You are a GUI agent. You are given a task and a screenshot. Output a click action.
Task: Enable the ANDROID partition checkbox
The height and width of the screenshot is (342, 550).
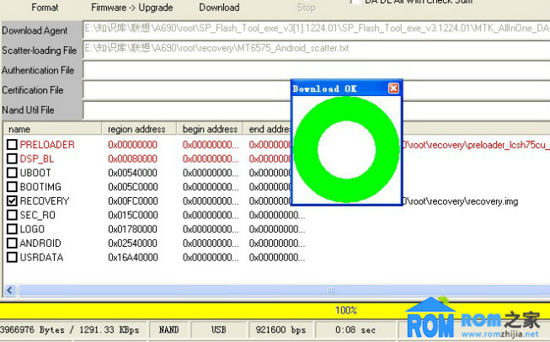click(12, 243)
